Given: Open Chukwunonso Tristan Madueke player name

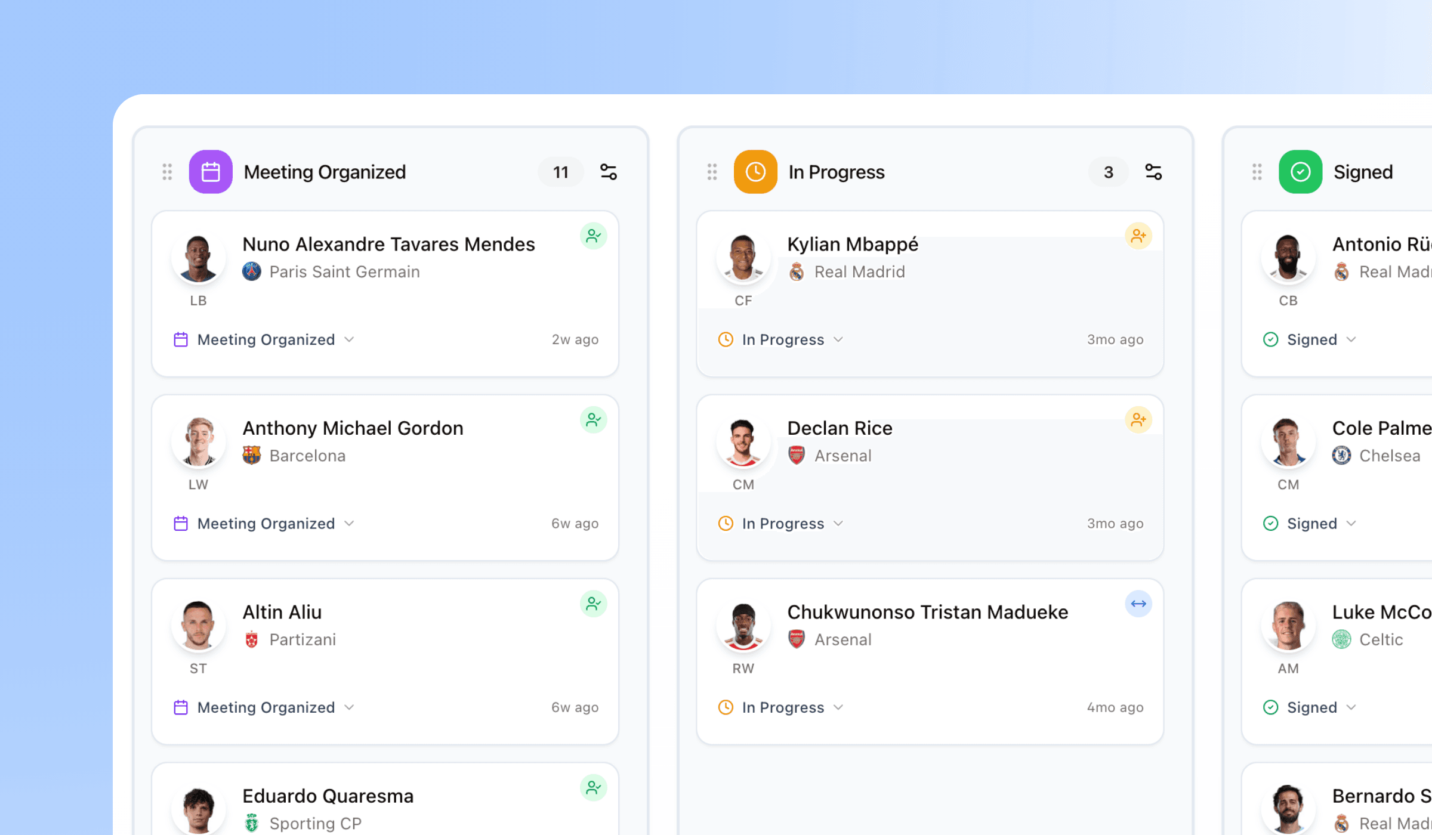Looking at the screenshot, I should pos(927,612).
